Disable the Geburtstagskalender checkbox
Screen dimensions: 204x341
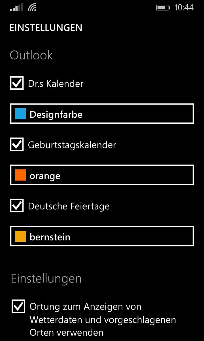pyautogui.click(x=17, y=145)
